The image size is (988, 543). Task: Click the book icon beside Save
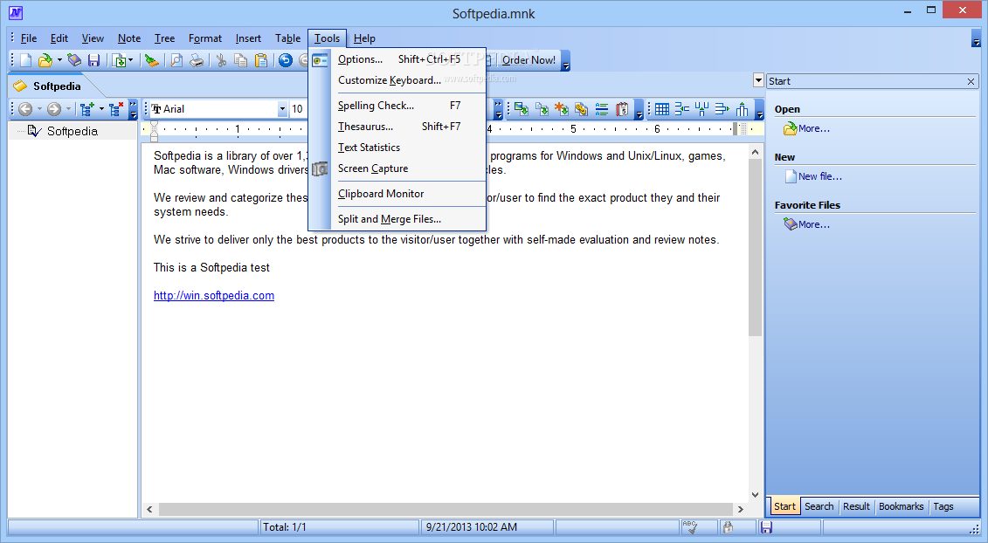(74, 60)
